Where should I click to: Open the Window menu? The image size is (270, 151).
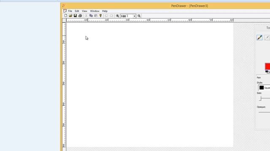coord(94,11)
